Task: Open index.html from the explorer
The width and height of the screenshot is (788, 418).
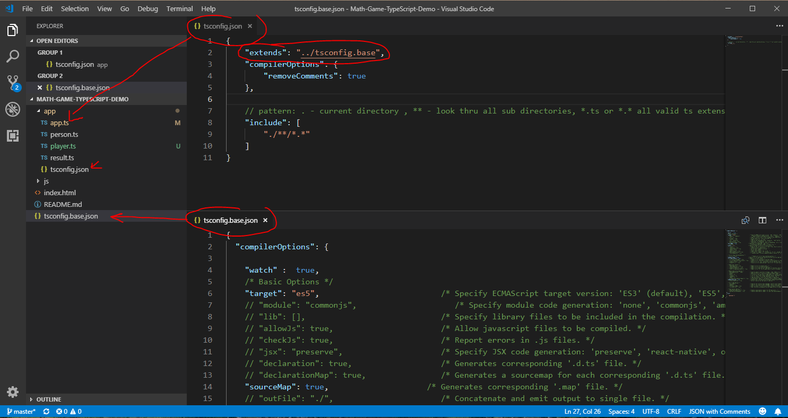Action: click(59, 193)
